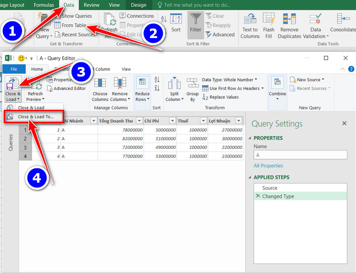
Task: Open the Data ribbon tab
Action: click(69, 5)
